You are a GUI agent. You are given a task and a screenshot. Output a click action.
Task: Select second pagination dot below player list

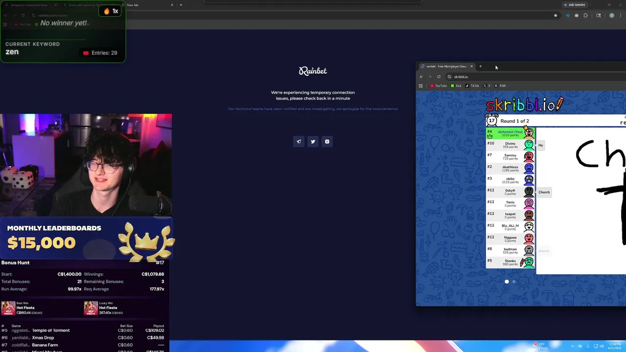click(x=514, y=282)
